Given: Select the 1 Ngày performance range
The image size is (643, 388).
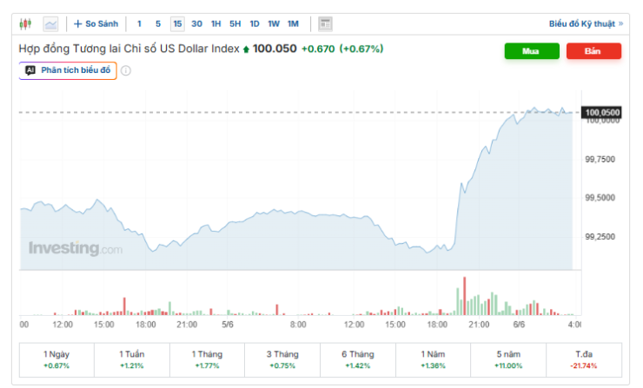Looking at the screenshot, I should click(56, 359).
